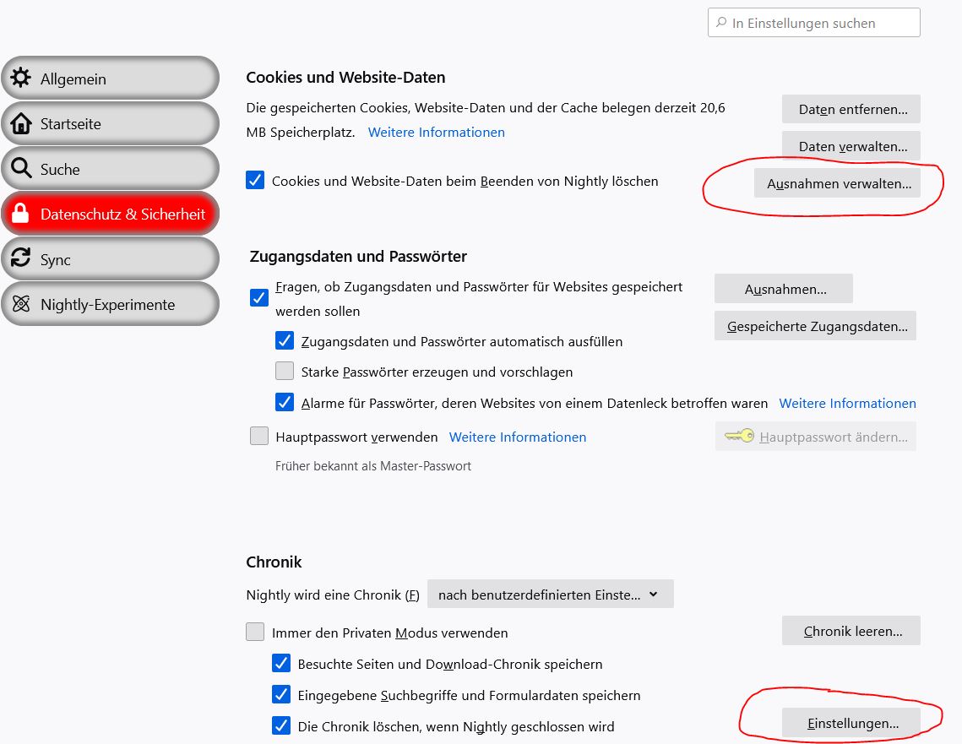Click the Suche magnifying glass icon
The height and width of the screenshot is (744, 962).
21,169
